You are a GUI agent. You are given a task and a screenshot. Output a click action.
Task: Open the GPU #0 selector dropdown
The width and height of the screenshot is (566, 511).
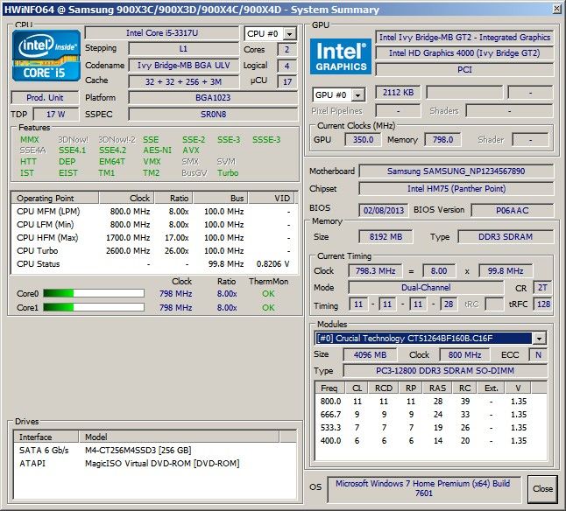pos(357,95)
